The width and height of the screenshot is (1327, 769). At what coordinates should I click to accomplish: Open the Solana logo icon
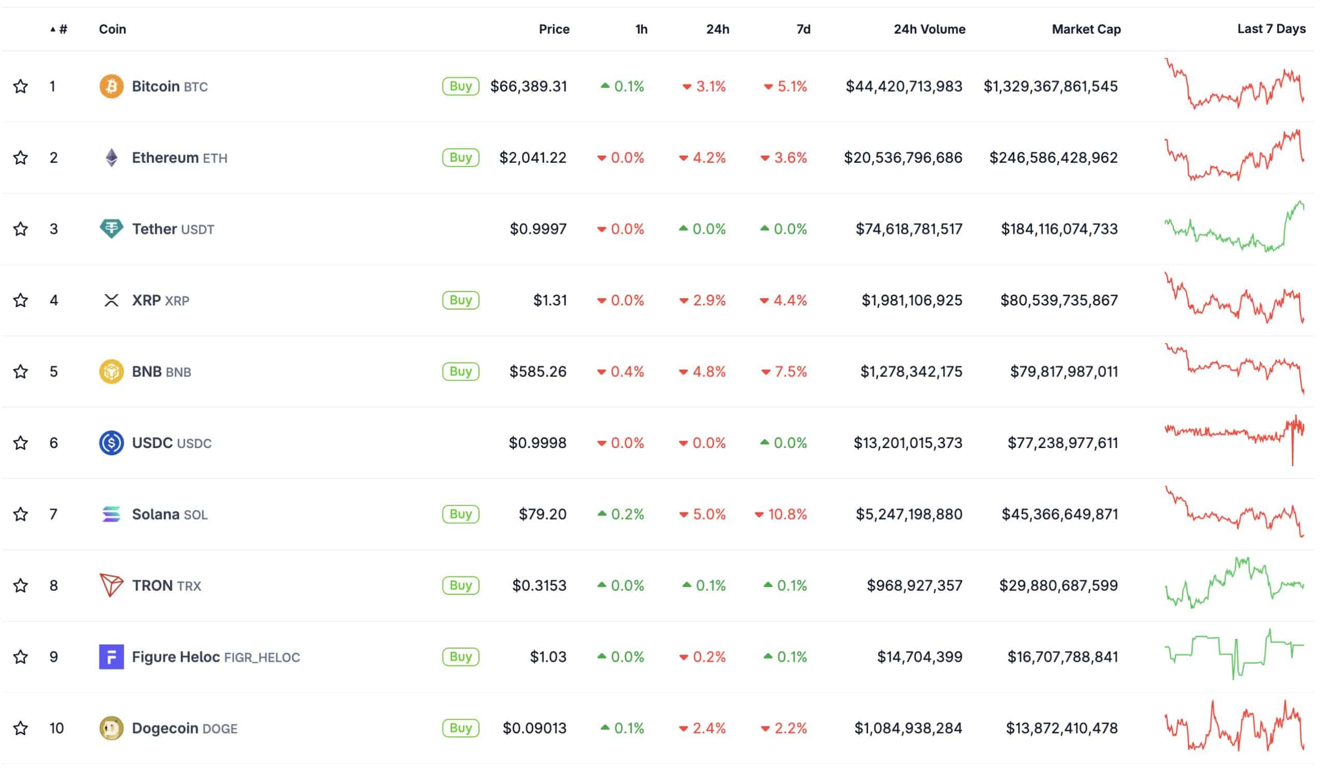[111, 514]
